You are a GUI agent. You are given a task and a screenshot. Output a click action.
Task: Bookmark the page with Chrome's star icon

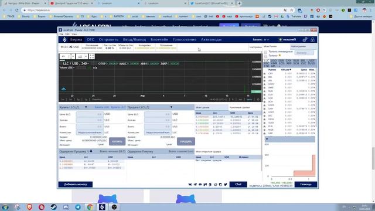coord(292,11)
